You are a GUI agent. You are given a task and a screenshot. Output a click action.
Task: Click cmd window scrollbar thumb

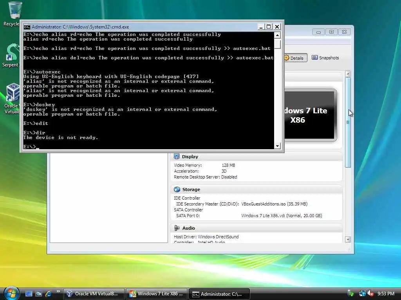point(278,44)
